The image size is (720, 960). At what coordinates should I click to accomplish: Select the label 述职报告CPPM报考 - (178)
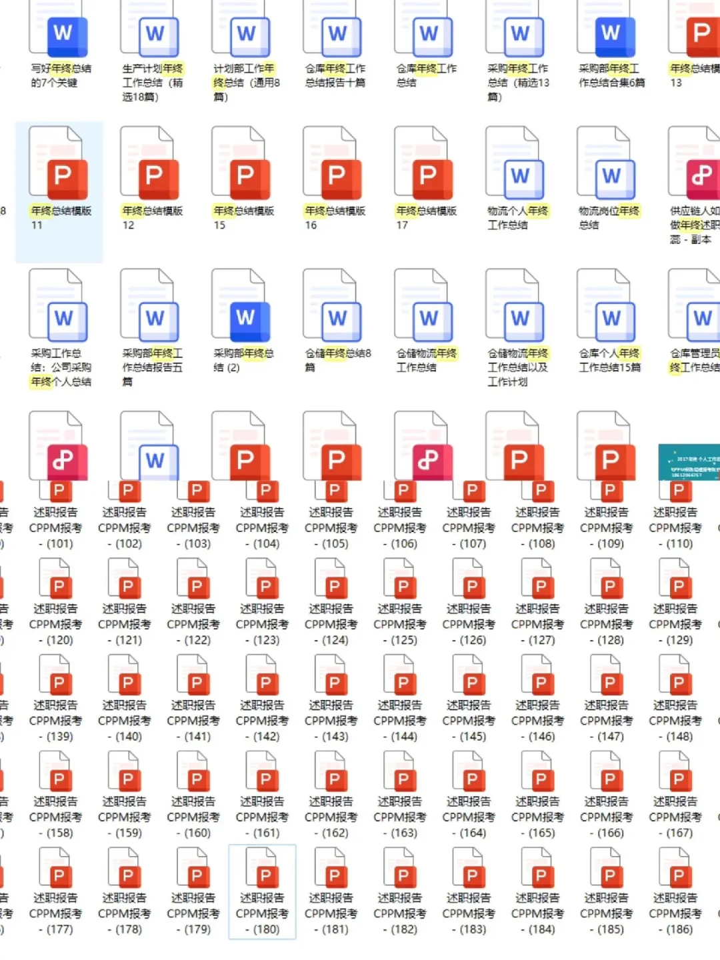click(x=125, y=914)
